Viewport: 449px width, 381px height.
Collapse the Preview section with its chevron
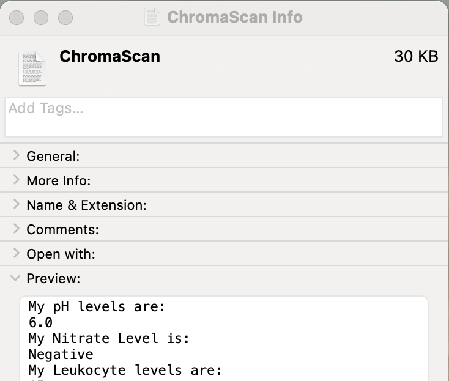(16, 278)
